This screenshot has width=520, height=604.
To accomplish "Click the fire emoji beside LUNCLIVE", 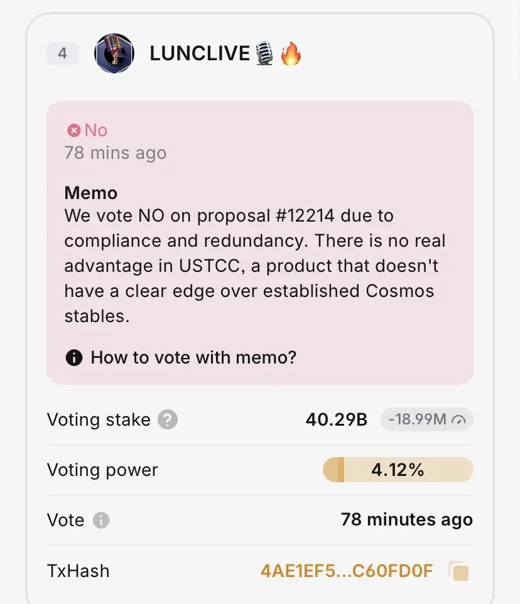I will [x=291, y=53].
